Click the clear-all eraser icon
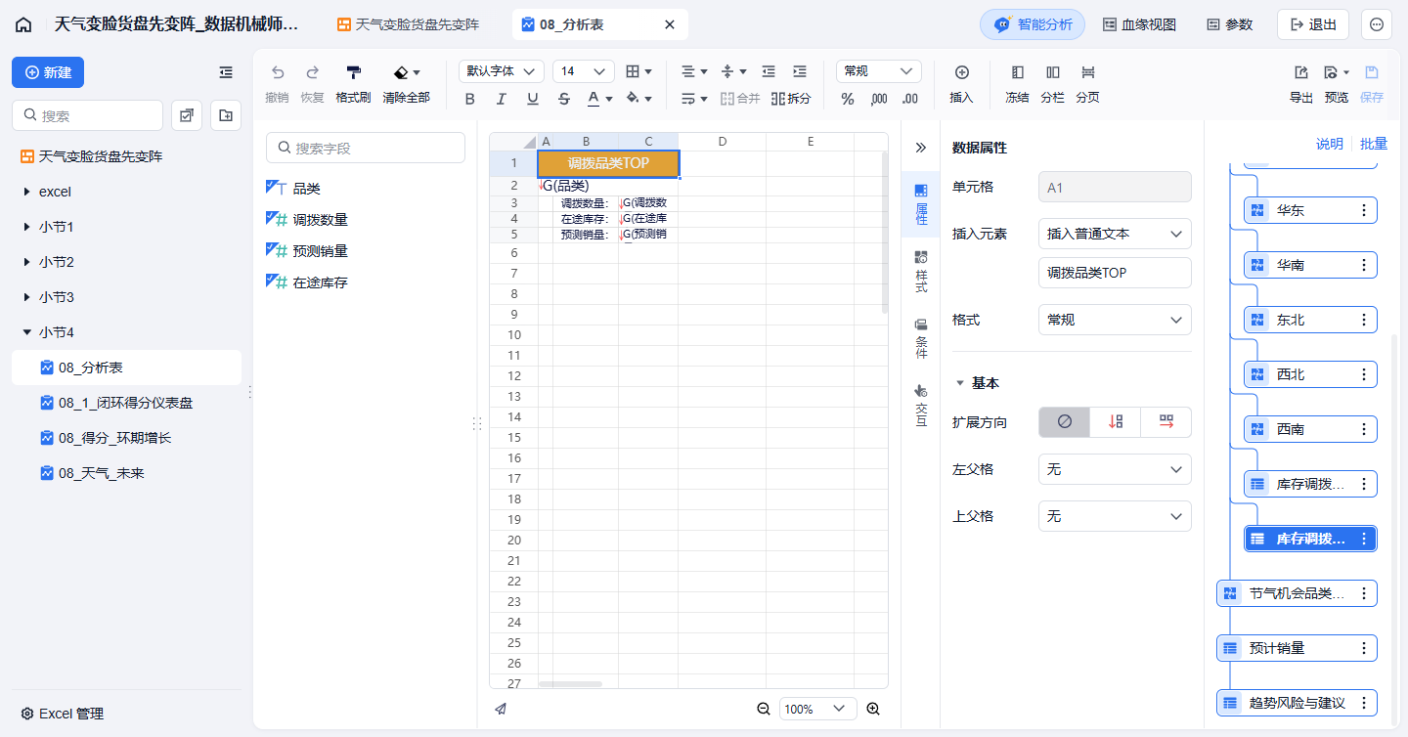The image size is (1408, 737). pyautogui.click(x=401, y=72)
